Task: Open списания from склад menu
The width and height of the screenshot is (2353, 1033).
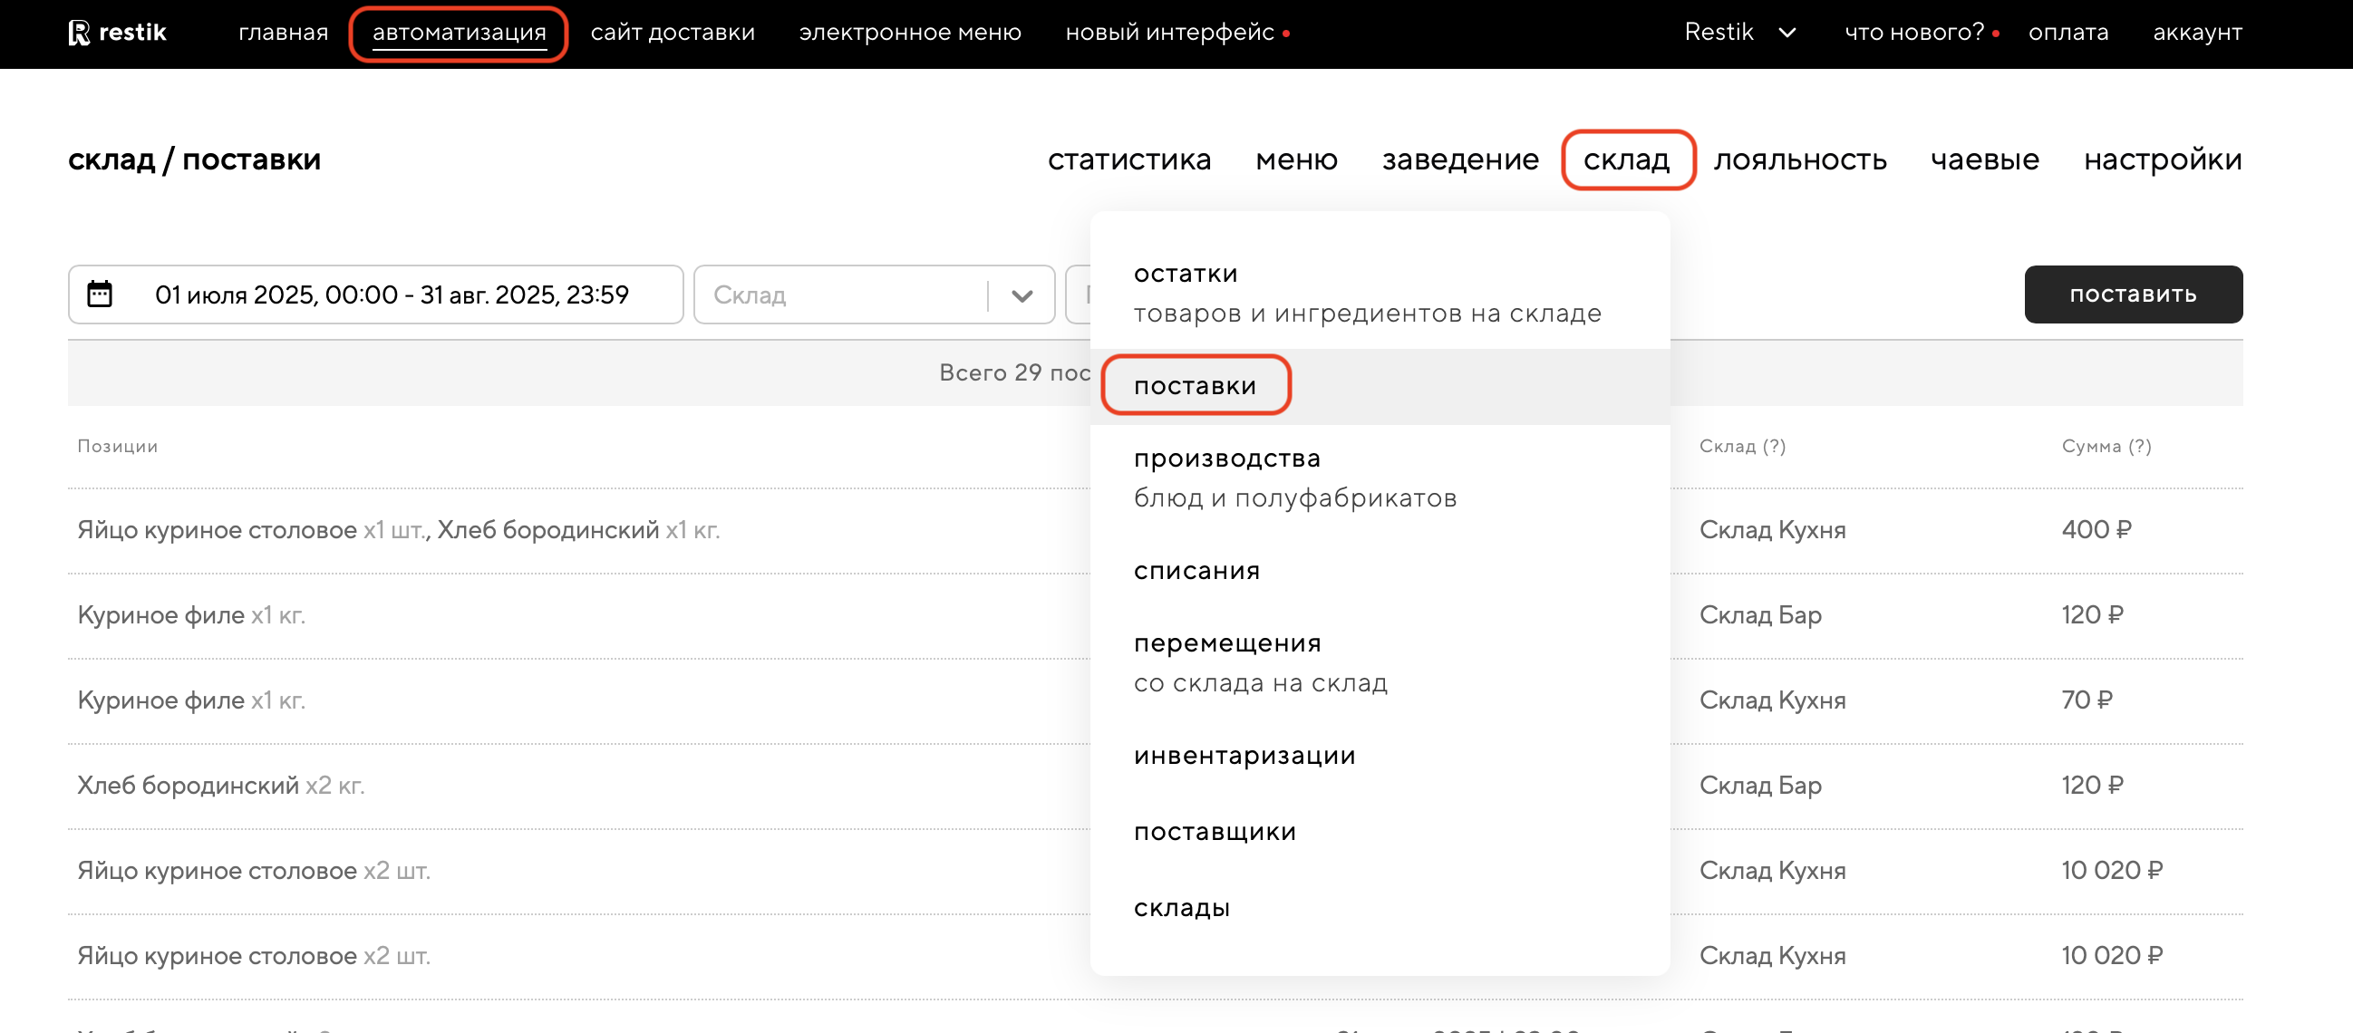Action: (x=1196, y=571)
